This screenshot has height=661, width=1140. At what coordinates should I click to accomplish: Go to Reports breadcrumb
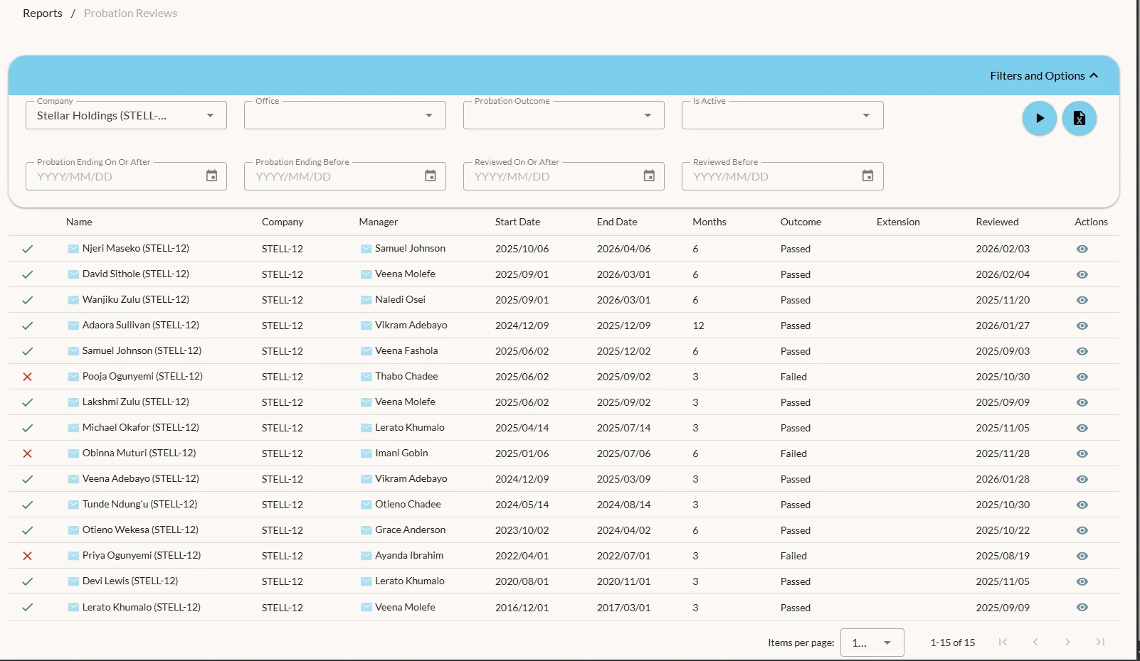point(43,13)
